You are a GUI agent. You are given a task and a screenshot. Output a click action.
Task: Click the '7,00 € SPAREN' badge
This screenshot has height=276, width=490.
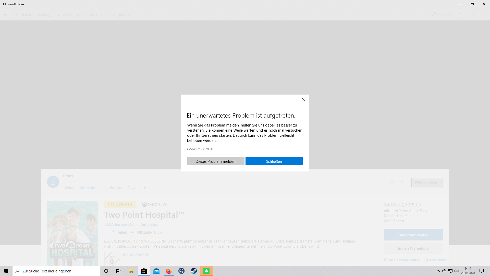coord(120,204)
